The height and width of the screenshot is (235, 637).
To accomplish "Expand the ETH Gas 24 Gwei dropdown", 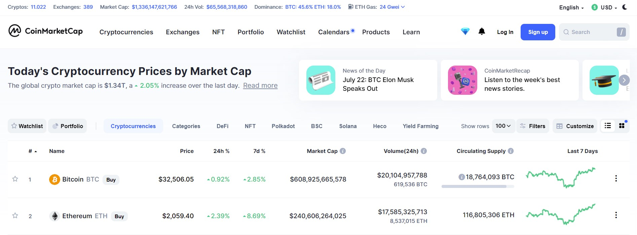I will point(392,7).
